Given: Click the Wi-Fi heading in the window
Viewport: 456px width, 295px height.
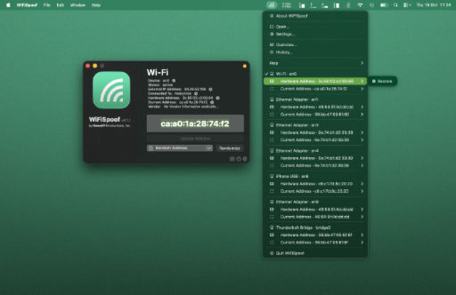Looking at the screenshot, I should pyautogui.click(x=157, y=73).
